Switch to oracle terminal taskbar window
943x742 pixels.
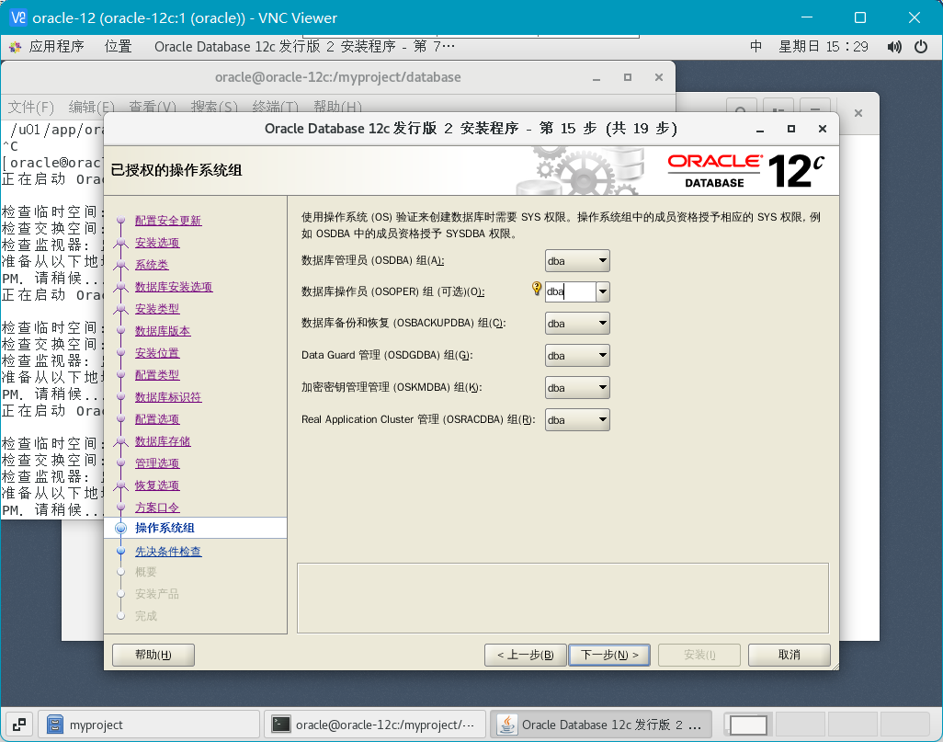click(x=375, y=725)
